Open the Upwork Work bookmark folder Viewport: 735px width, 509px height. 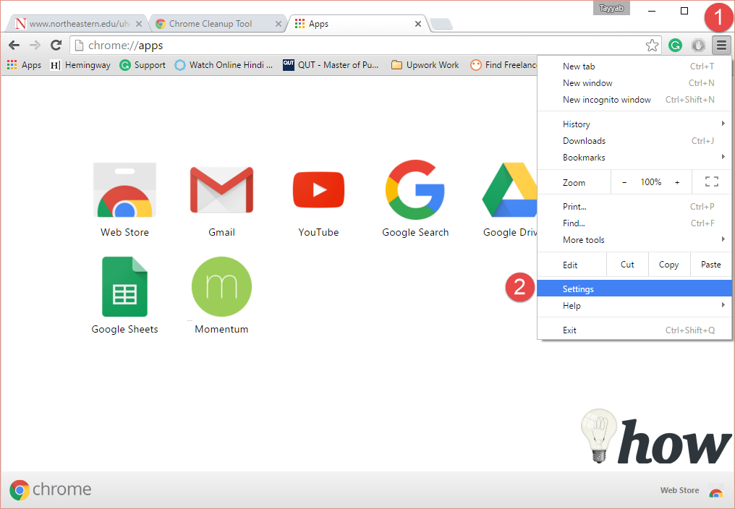[425, 65]
